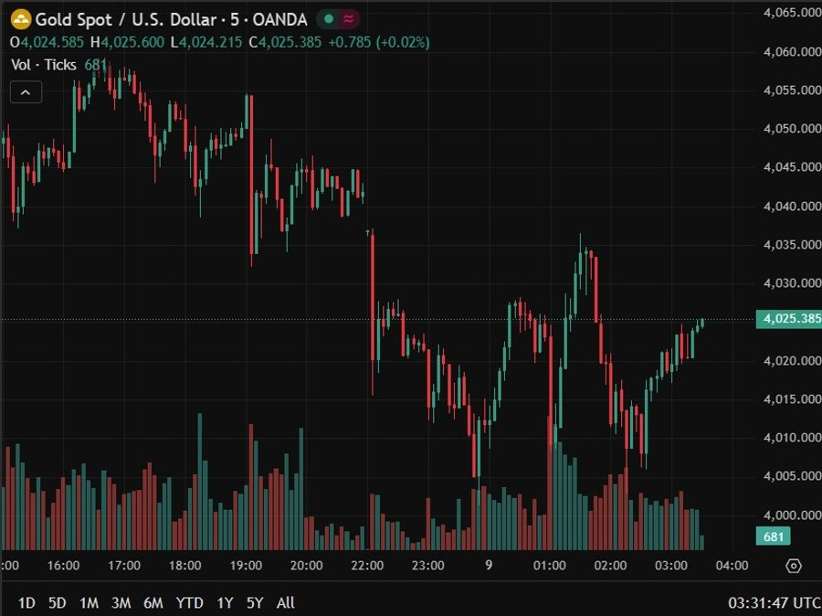822x616 pixels.
Task: Show All available data range
Action: pos(286,602)
